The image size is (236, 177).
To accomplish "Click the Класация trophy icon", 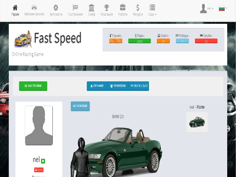I will (x=107, y=9).
